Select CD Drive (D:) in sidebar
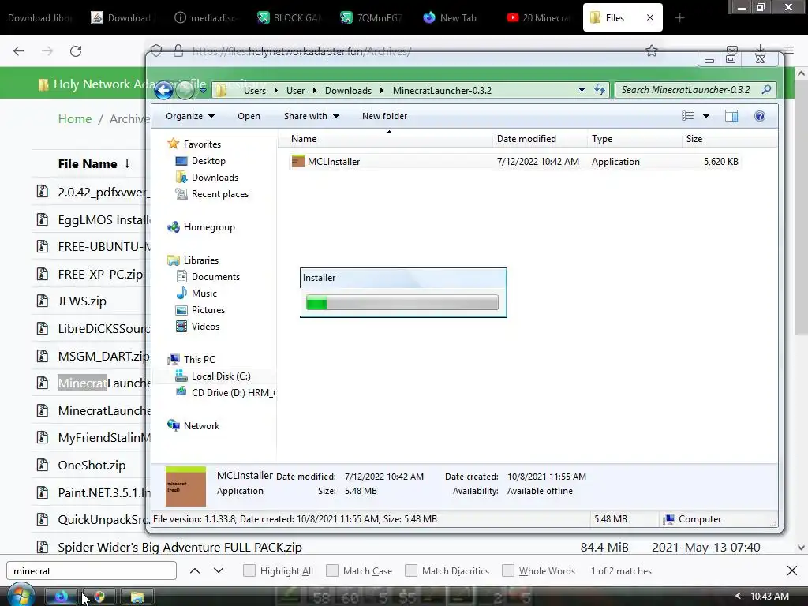The image size is (808, 606). point(226,393)
